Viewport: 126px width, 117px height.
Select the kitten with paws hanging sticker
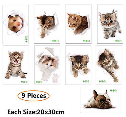(78, 65)
